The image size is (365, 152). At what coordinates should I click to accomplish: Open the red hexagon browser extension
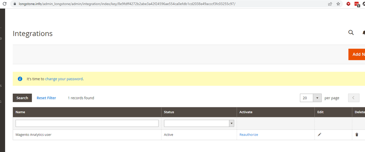pyautogui.click(x=349, y=4)
